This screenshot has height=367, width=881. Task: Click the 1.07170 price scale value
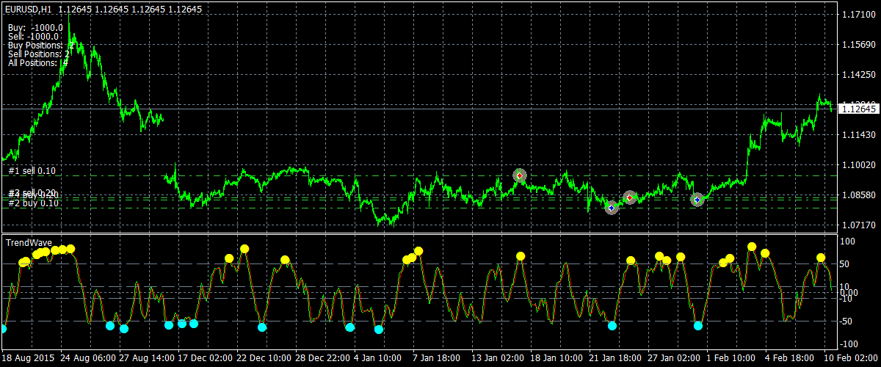858,225
